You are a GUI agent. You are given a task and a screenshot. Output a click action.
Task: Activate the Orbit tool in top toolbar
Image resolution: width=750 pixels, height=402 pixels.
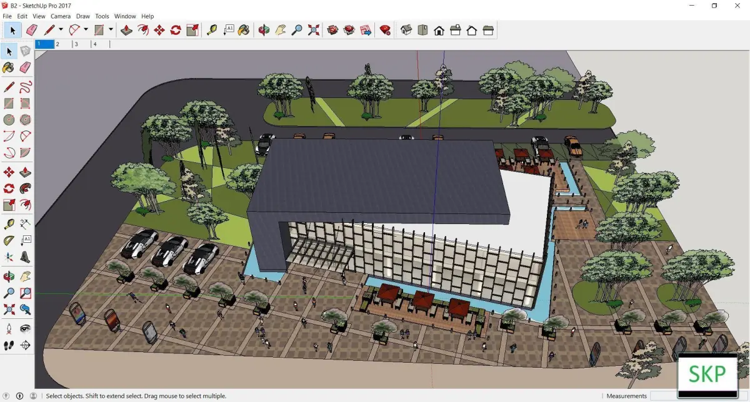pos(264,29)
